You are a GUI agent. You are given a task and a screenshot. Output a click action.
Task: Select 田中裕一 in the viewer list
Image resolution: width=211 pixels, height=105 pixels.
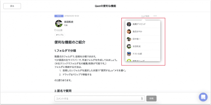pyautogui.click(x=143, y=39)
